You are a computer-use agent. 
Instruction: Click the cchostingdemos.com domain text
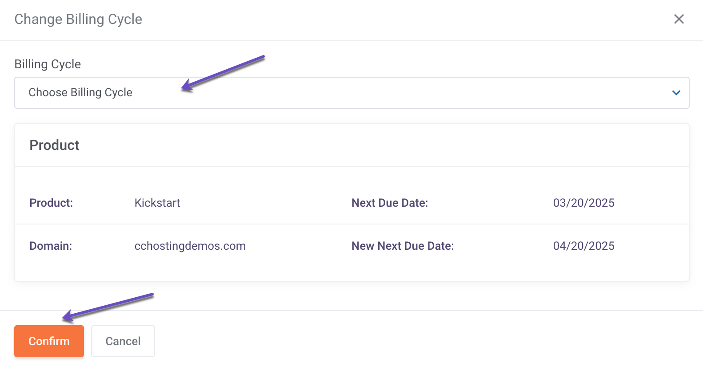[190, 246]
